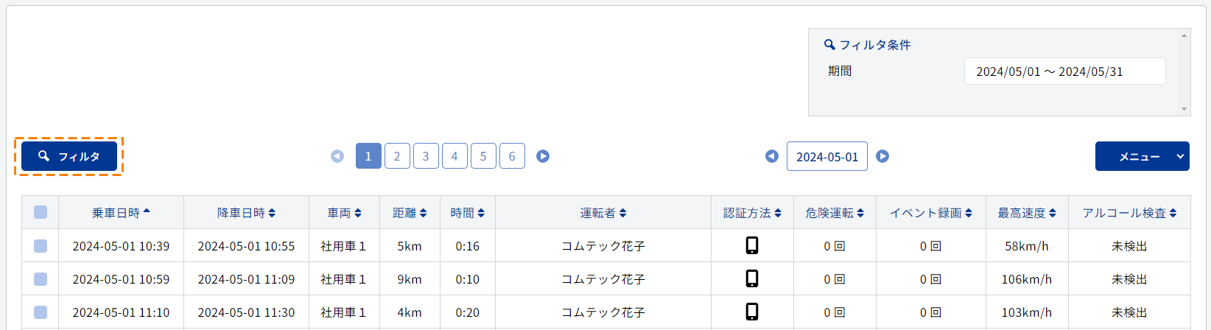Go to previous date arrow icon
The image size is (1211, 330).
(x=772, y=156)
